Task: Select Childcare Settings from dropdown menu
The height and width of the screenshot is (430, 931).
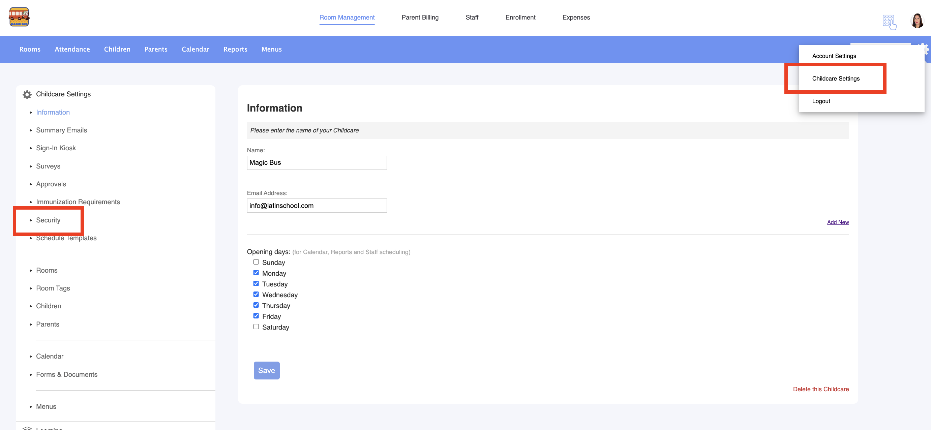Action: click(836, 79)
